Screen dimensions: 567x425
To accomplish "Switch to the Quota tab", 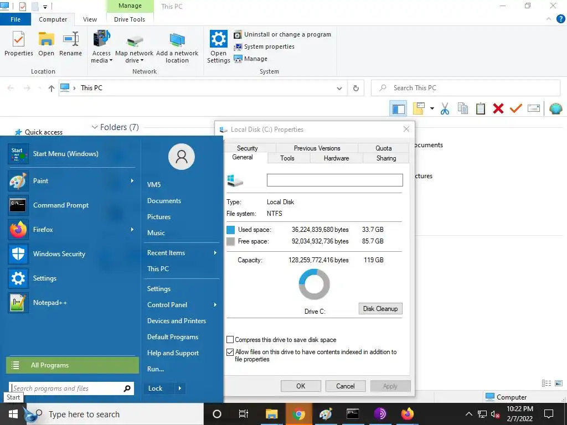I will click(383, 148).
